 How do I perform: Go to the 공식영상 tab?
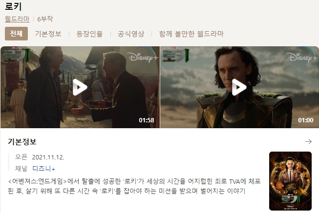131,34
